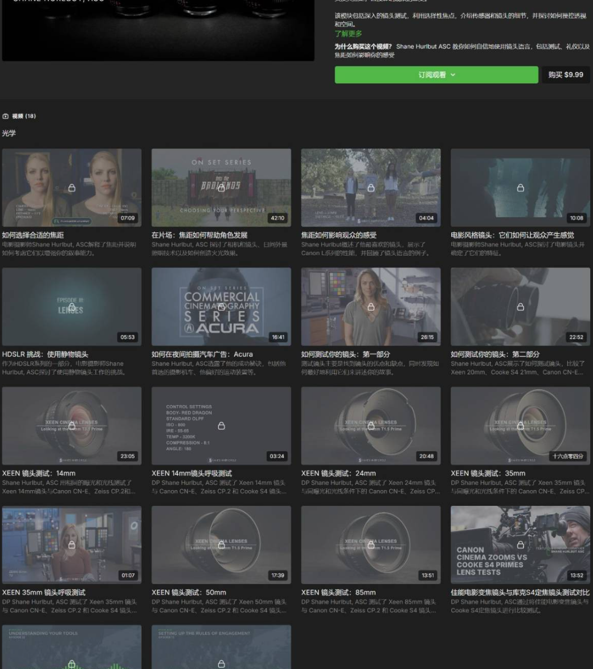Open the title XEEN 镜头测试：85mm
This screenshot has width=593, height=669.
coord(339,592)
